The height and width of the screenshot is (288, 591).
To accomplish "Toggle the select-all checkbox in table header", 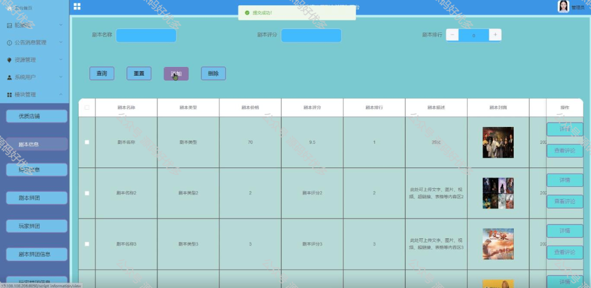I will click(x=87, y=107).
